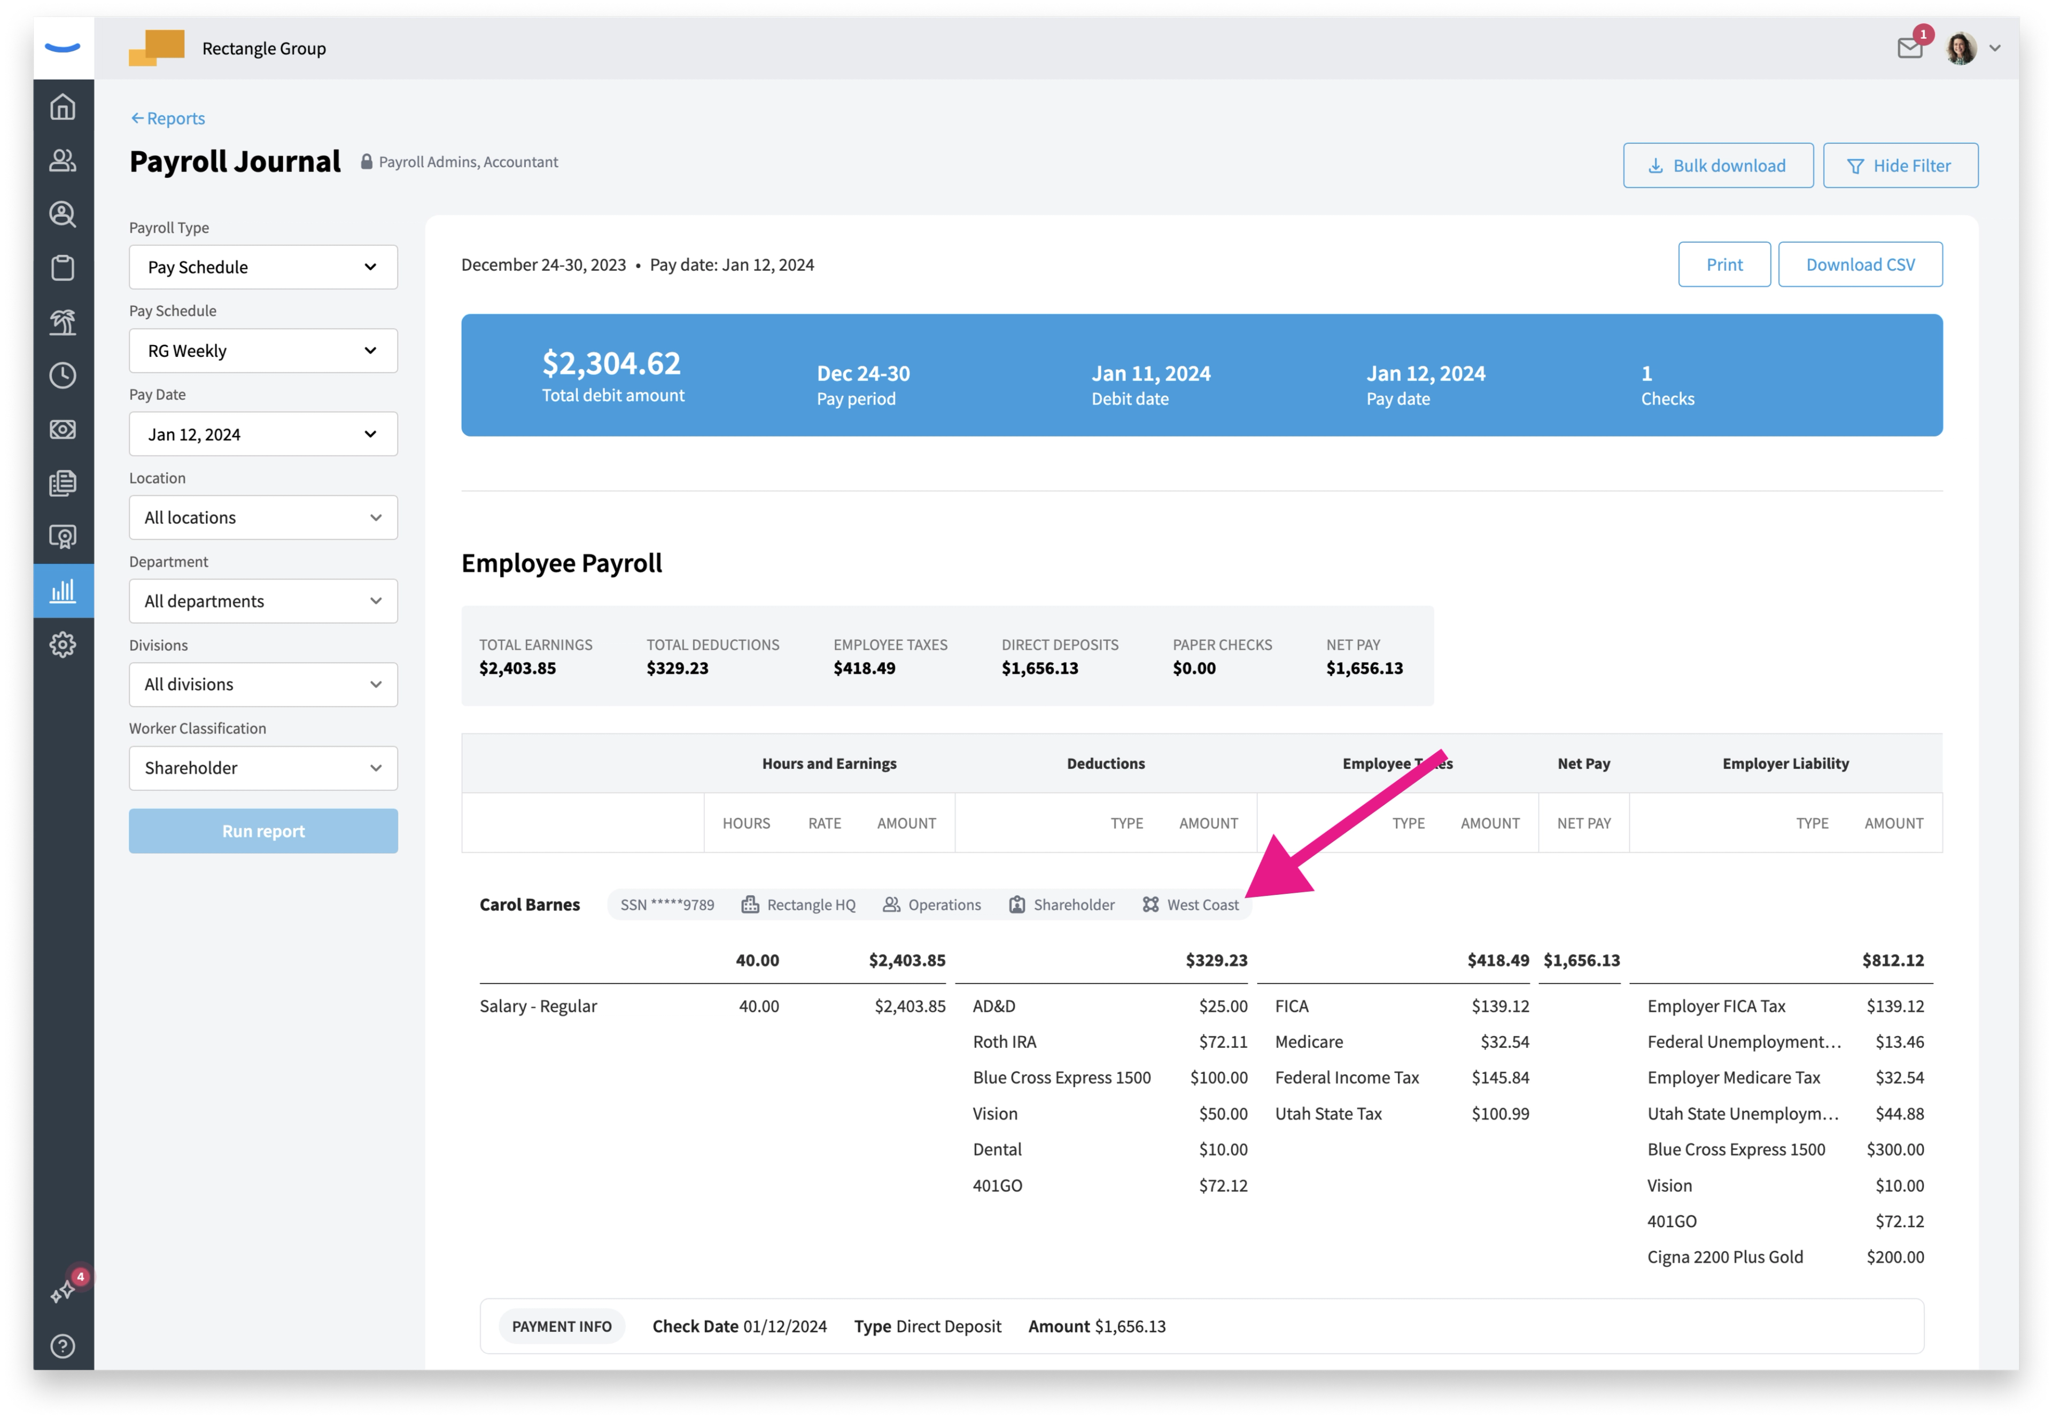Viewport: 2052px width, 1419px height.
Task: Click the user profile avatar
Action: (x=1961, y=48)
